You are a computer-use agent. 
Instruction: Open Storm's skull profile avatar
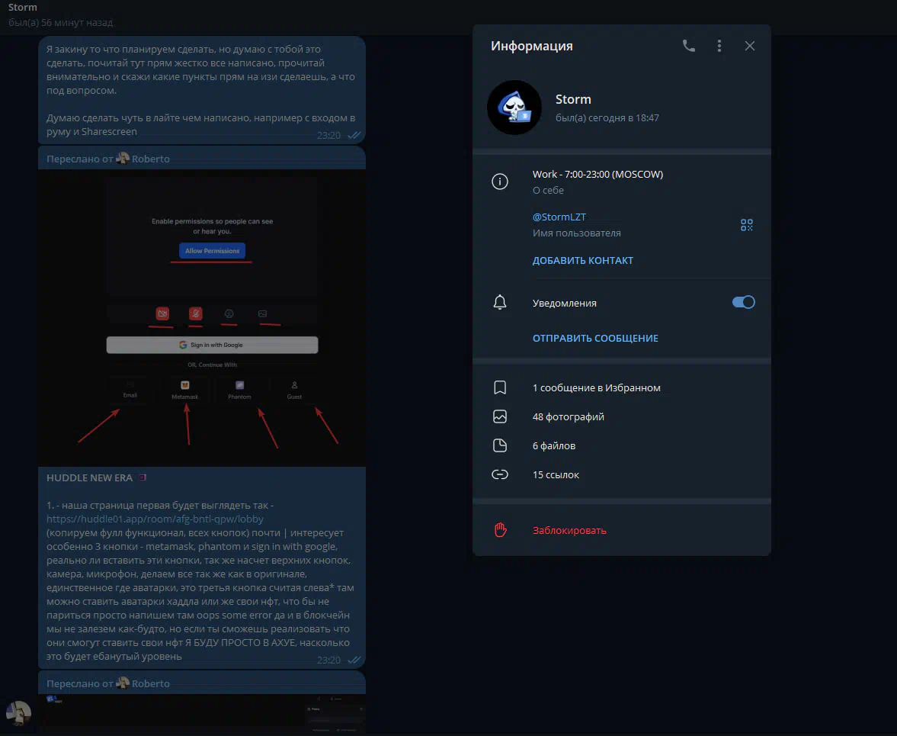click(514, 108)
